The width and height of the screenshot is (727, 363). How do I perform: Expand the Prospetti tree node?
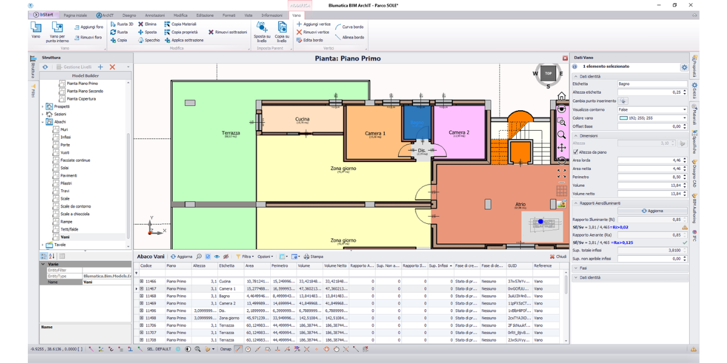[43, 106]
